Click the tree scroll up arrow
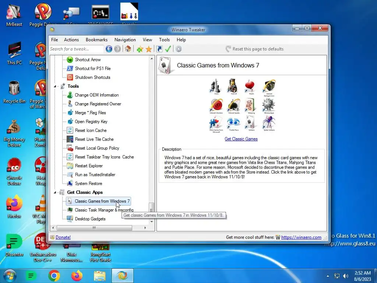The height and width of the screenshot is (283, 377). (x=151, y=59)
